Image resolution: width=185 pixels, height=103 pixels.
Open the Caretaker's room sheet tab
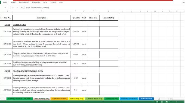click(x=146, y=99)
